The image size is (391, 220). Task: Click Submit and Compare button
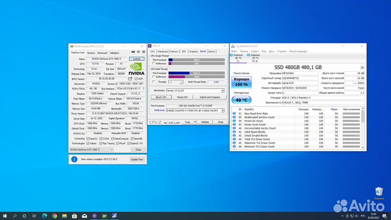point(210,97)
